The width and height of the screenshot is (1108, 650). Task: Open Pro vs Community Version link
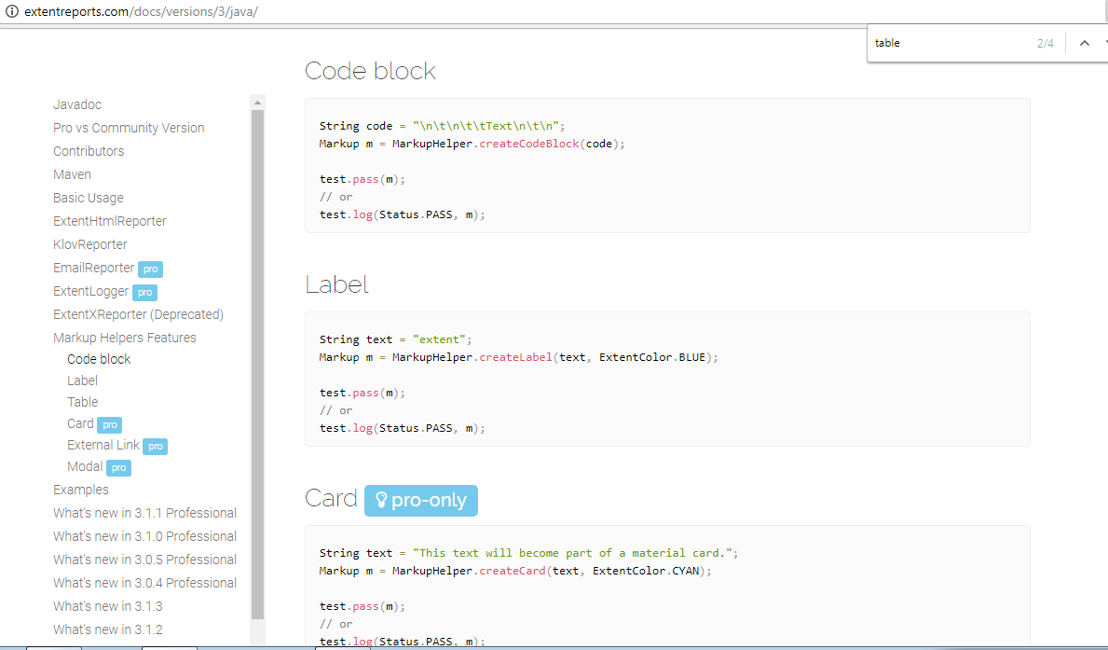[129, 128]
